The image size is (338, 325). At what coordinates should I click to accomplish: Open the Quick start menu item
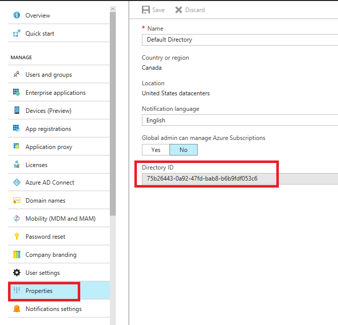point(59,34)
